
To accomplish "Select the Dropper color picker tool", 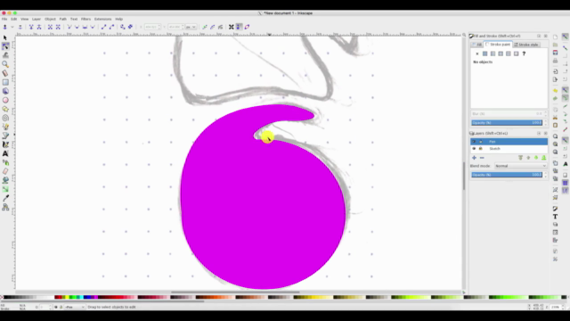I will point(5,198).
